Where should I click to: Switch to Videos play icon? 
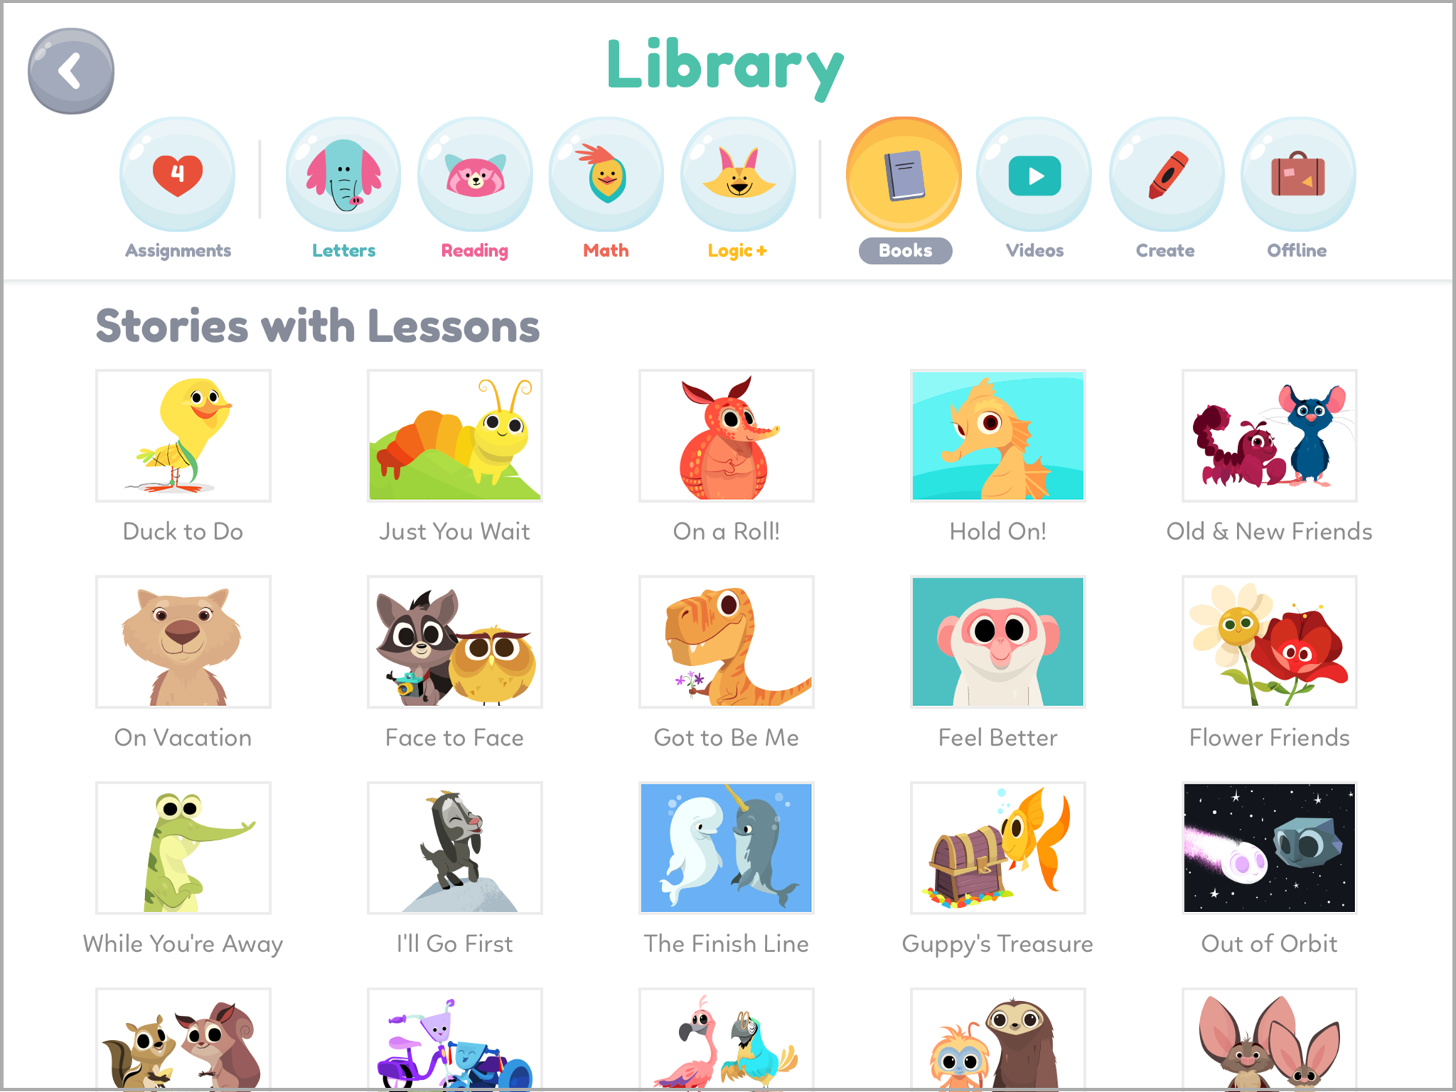pos(1034,175)
